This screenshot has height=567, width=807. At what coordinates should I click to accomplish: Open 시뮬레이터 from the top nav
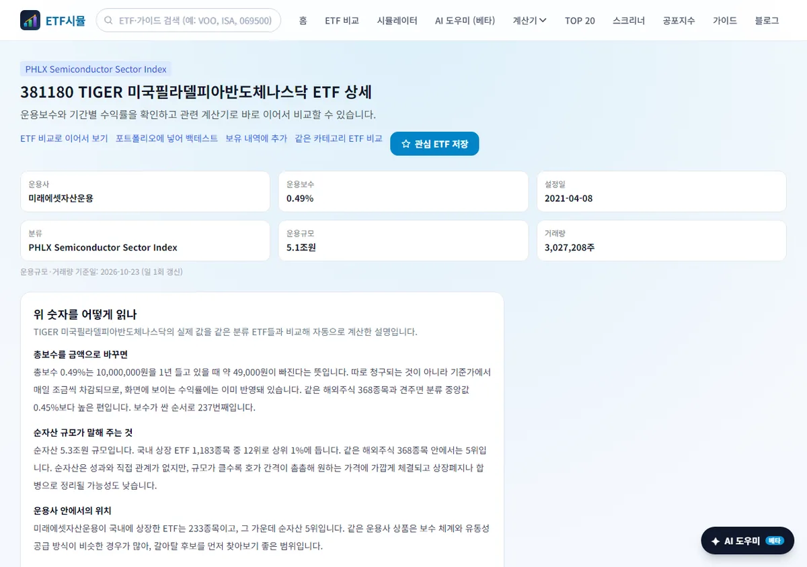[x=397, y=20]
